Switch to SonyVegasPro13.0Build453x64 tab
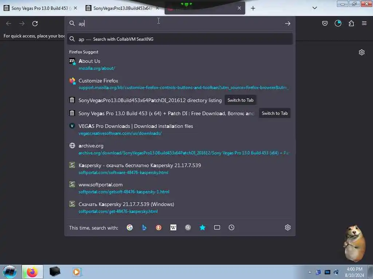The width and height of the screenshot is (373, 279). tap(122, 8)
